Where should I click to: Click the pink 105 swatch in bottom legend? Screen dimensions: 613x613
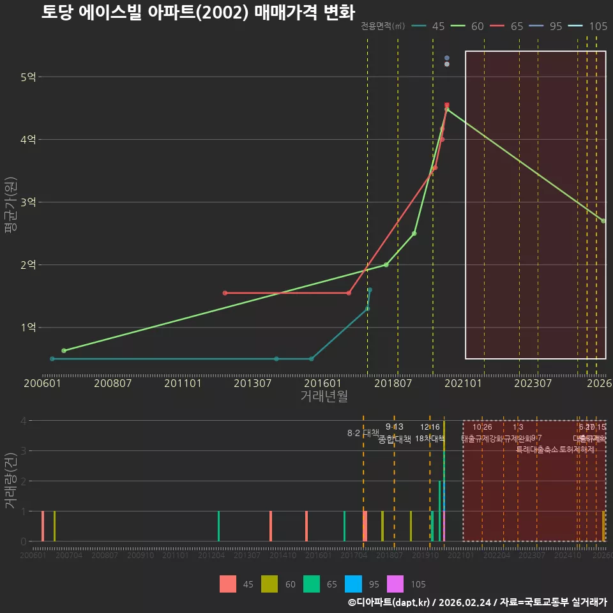(x=395, y=584)
